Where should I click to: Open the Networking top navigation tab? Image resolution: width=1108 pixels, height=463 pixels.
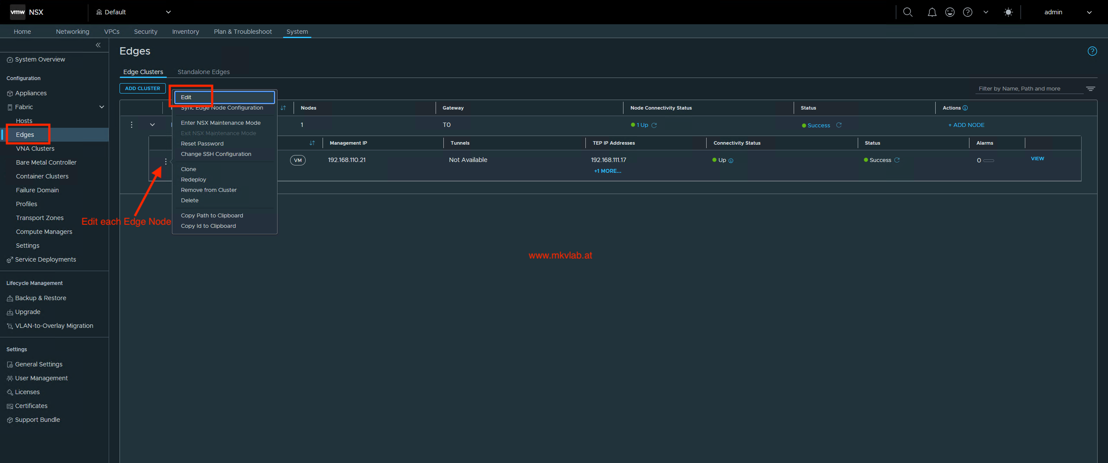tap(72, 32)
